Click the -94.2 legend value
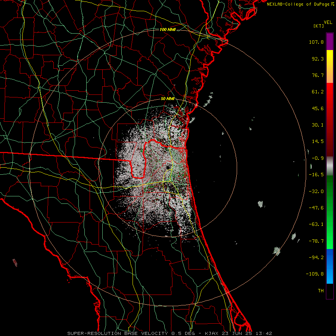 pyautogui.click(x=316, y=258)
